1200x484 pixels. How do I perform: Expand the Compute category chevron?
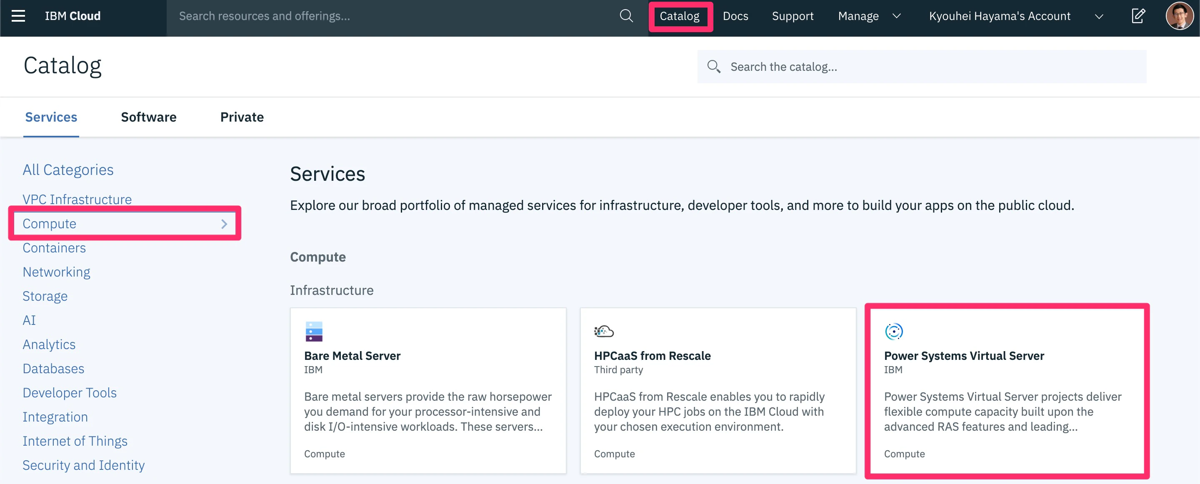tap(224, 224)
